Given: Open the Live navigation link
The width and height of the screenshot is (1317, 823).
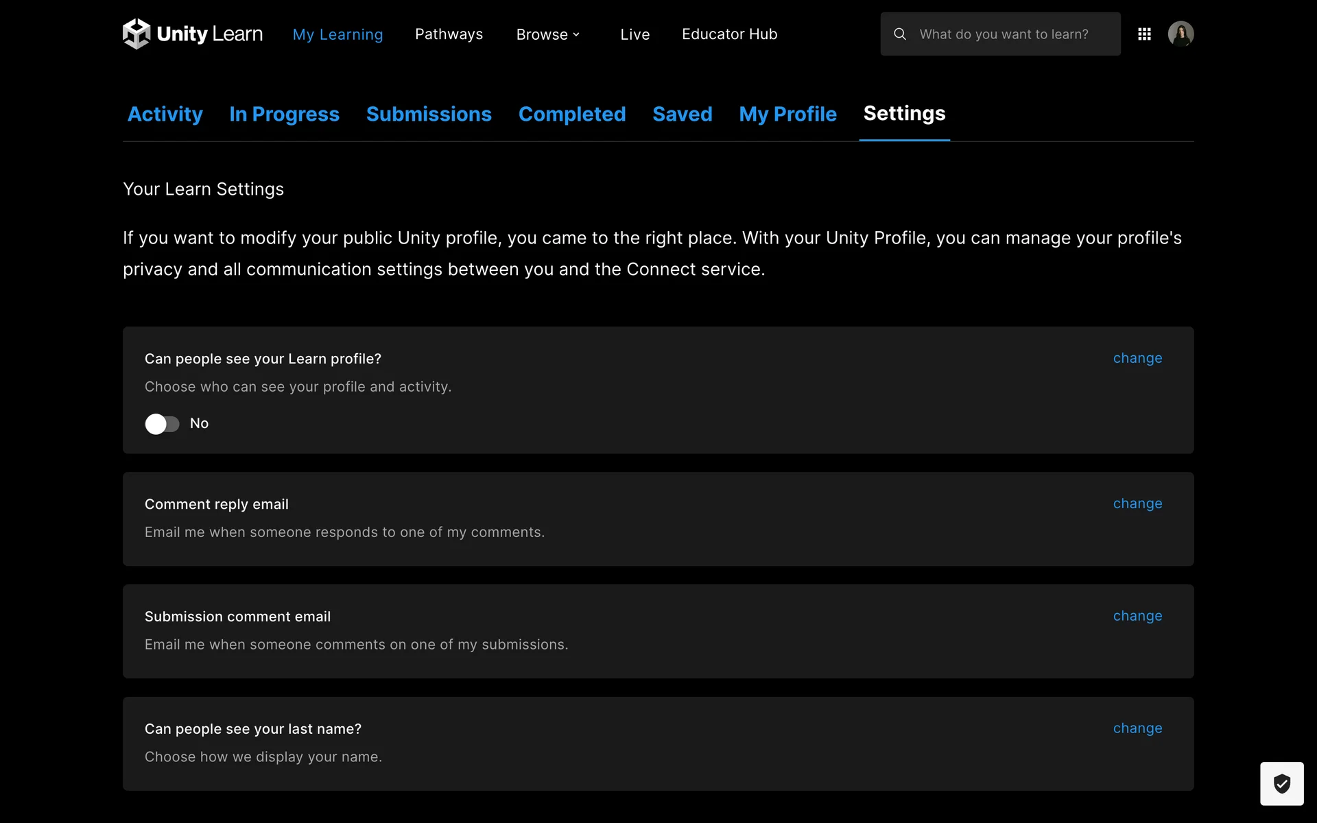Looking at the screenshot, I should click(x=634, y=34).
